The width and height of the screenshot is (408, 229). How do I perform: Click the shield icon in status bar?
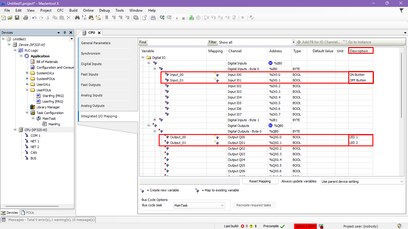click(x=399, y=226)
